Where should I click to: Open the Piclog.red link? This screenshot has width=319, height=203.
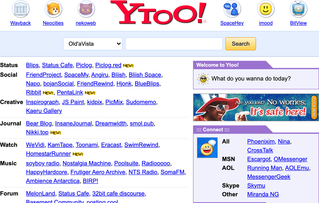coord(108,65)
